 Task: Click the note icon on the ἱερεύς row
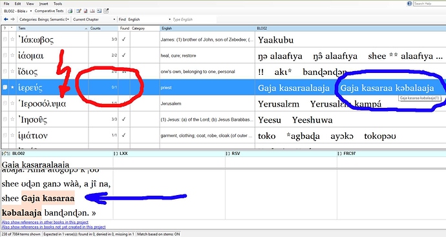(x=5, y=87)
